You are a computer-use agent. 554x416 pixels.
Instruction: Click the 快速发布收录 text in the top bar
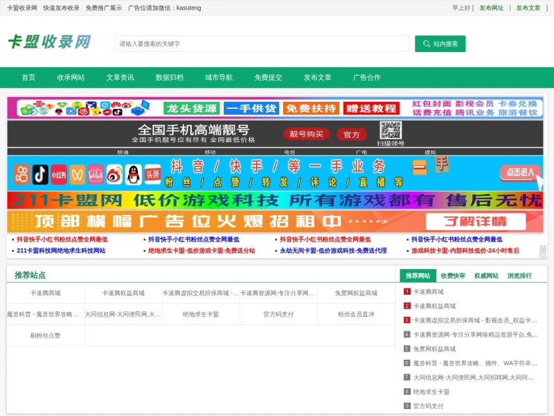61,8
